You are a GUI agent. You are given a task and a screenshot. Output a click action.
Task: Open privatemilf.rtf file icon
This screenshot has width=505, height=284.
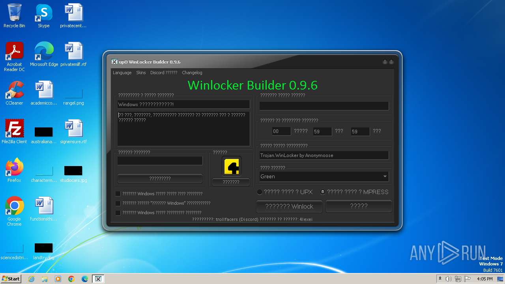click(73, 54)
